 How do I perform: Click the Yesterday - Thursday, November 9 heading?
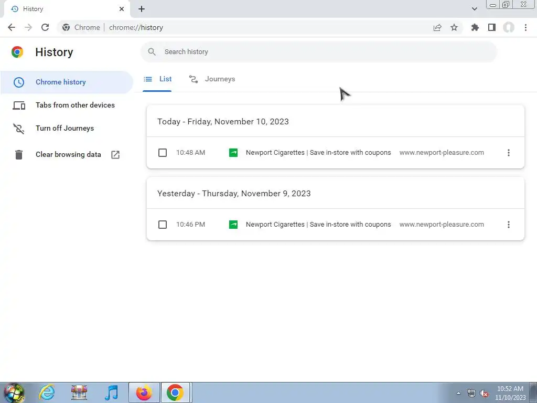[234, 194]
